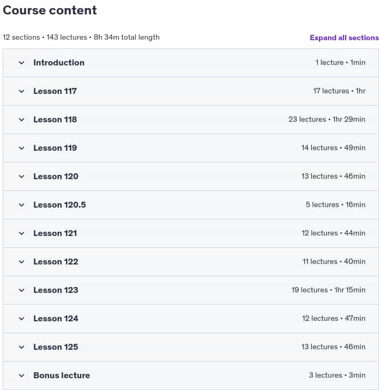
Task: Open the Introduction section title
Action: click(x=59, y=63)
